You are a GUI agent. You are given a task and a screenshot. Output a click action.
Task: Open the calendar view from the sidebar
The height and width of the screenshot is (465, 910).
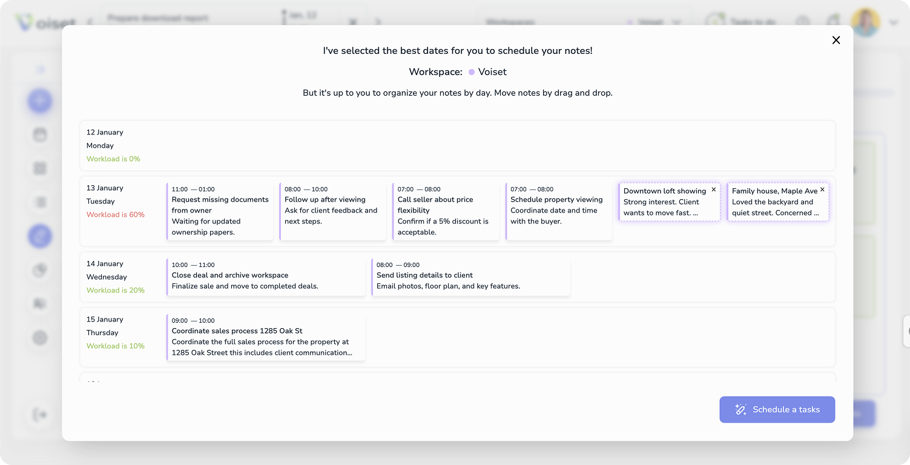pyautogui.click(x=40, y=134)
